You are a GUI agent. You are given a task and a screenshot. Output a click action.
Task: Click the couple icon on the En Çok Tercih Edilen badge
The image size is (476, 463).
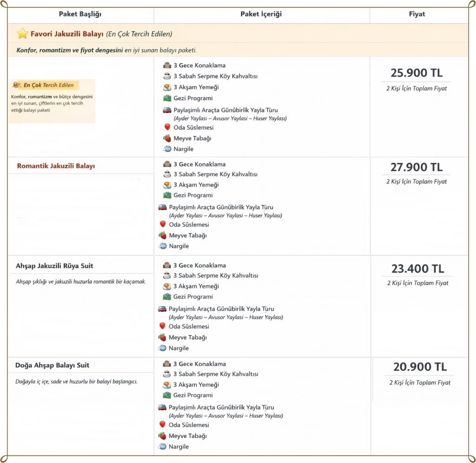click(17, 85)
